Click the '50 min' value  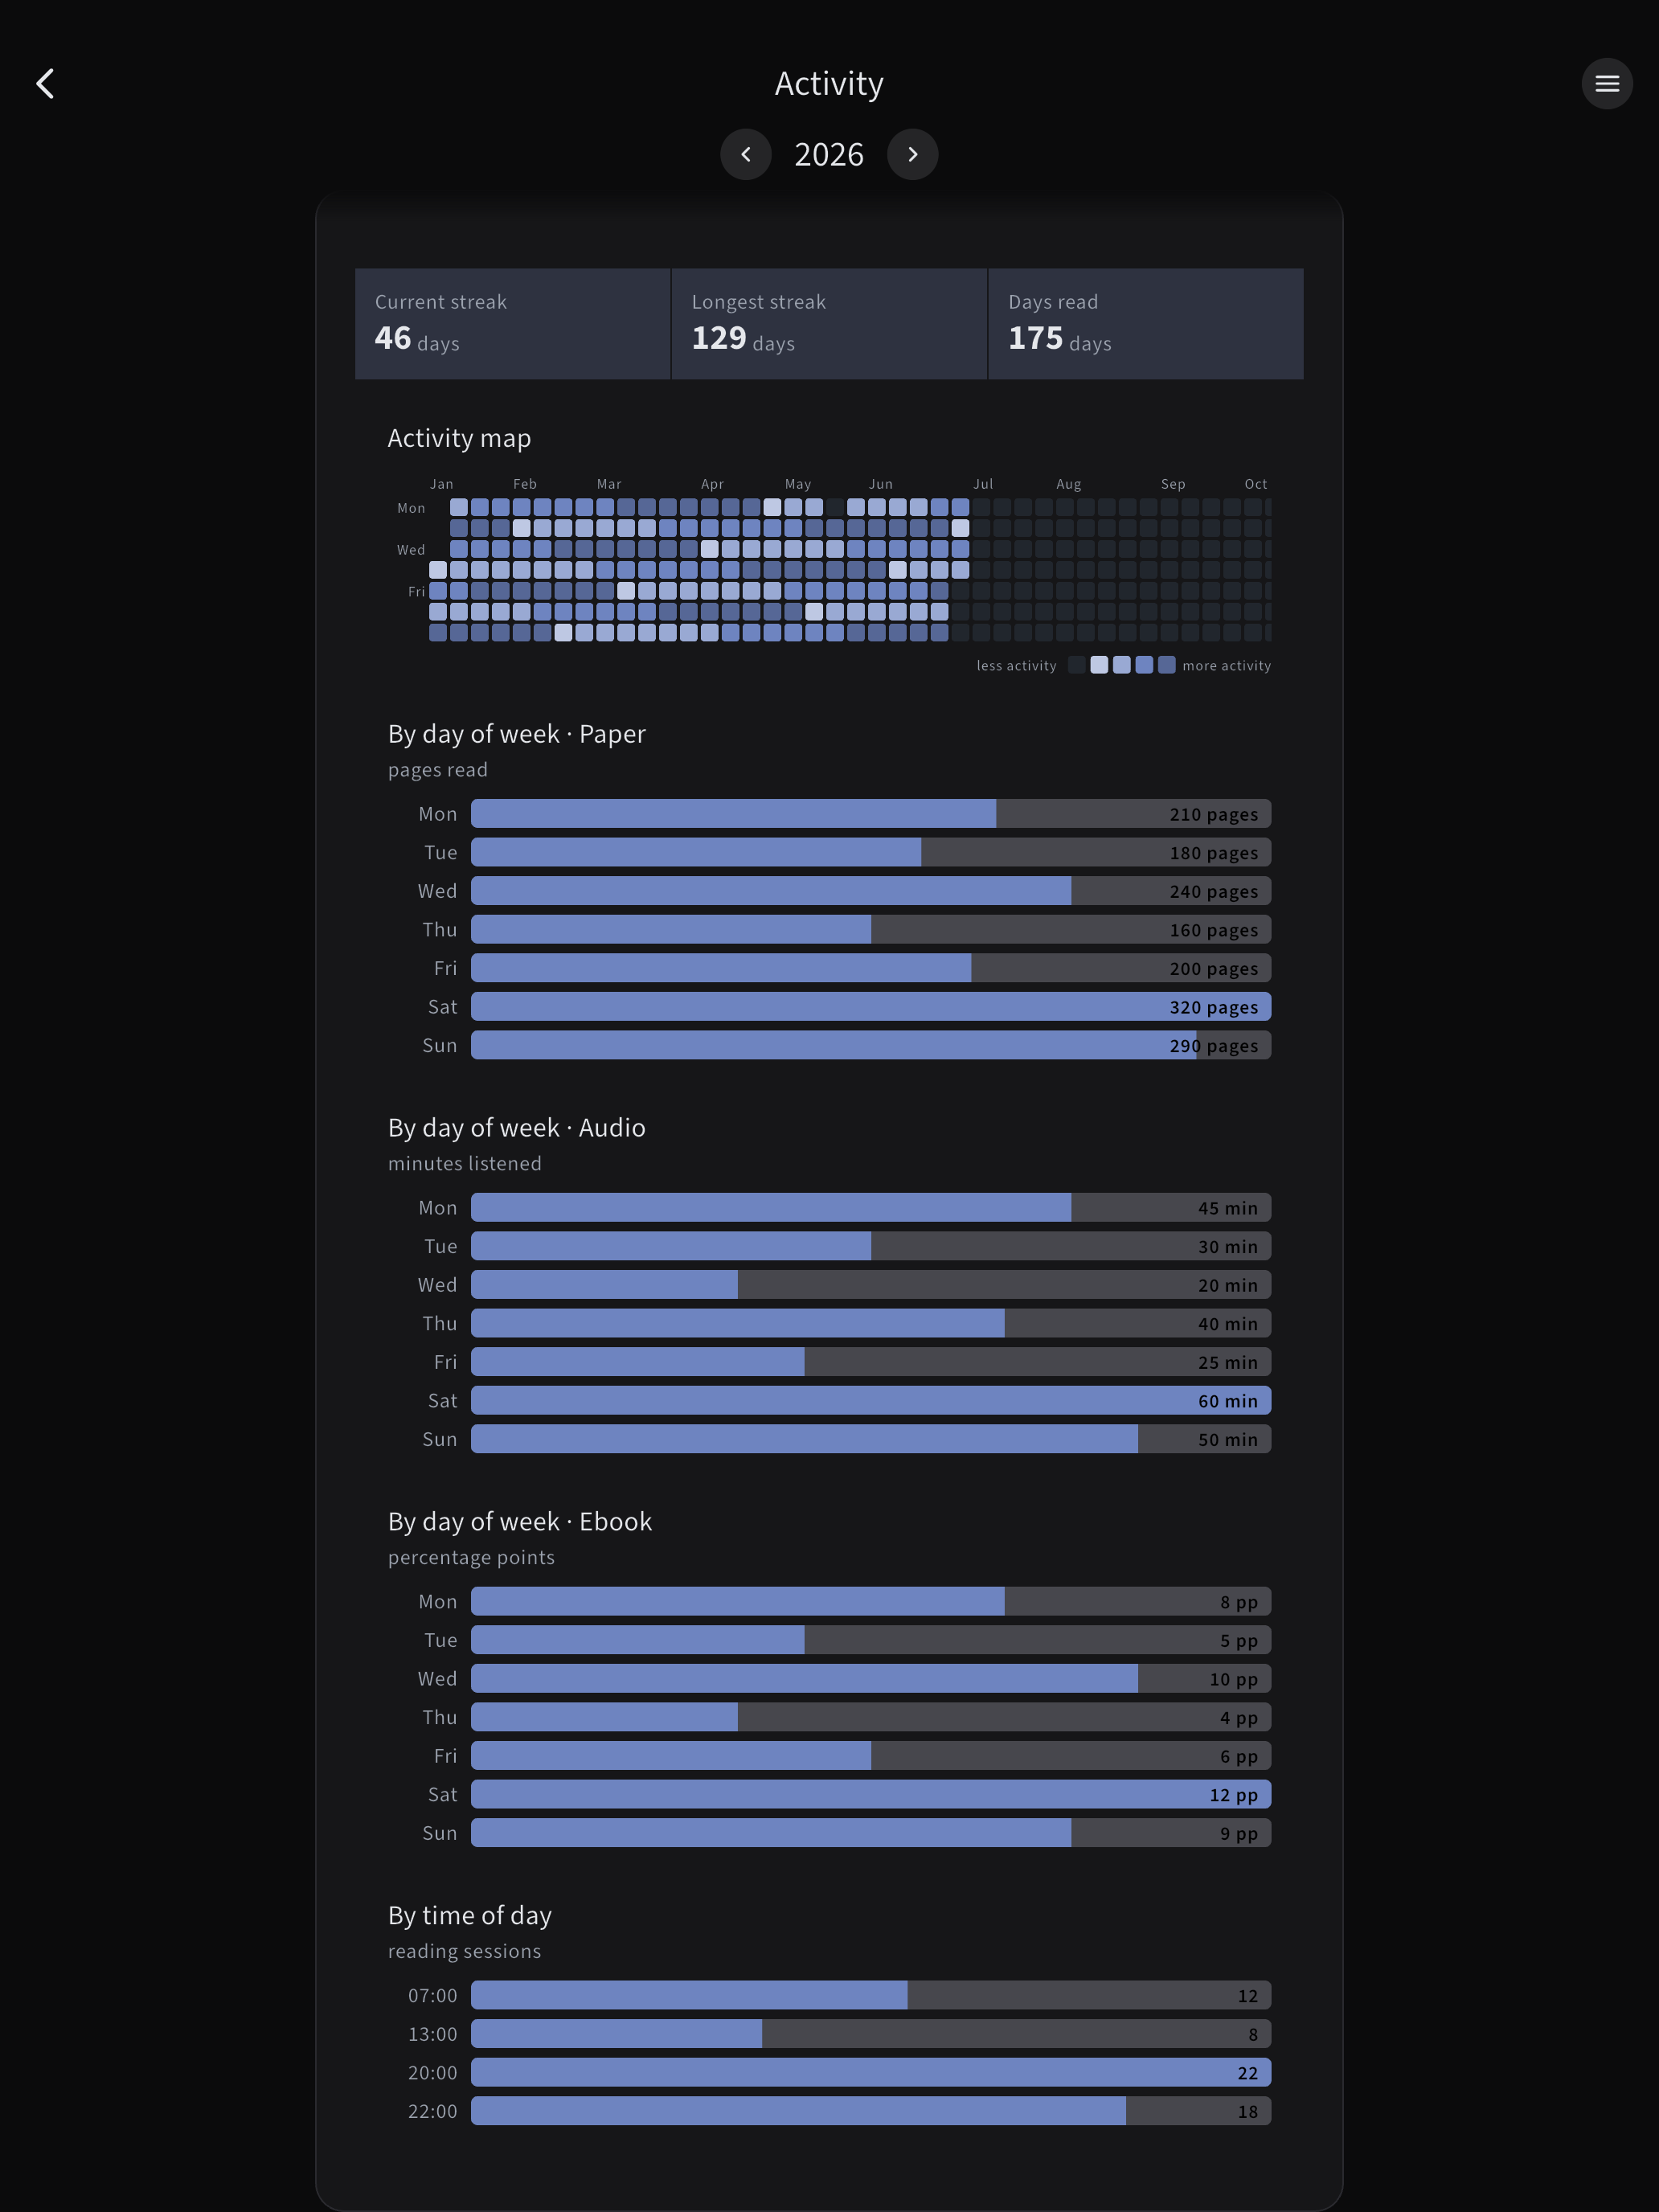(x=1228, y=1439)
